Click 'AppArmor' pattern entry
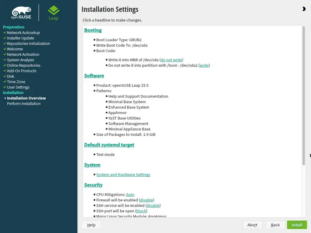The image size is (311, 233). click(118, 113)
